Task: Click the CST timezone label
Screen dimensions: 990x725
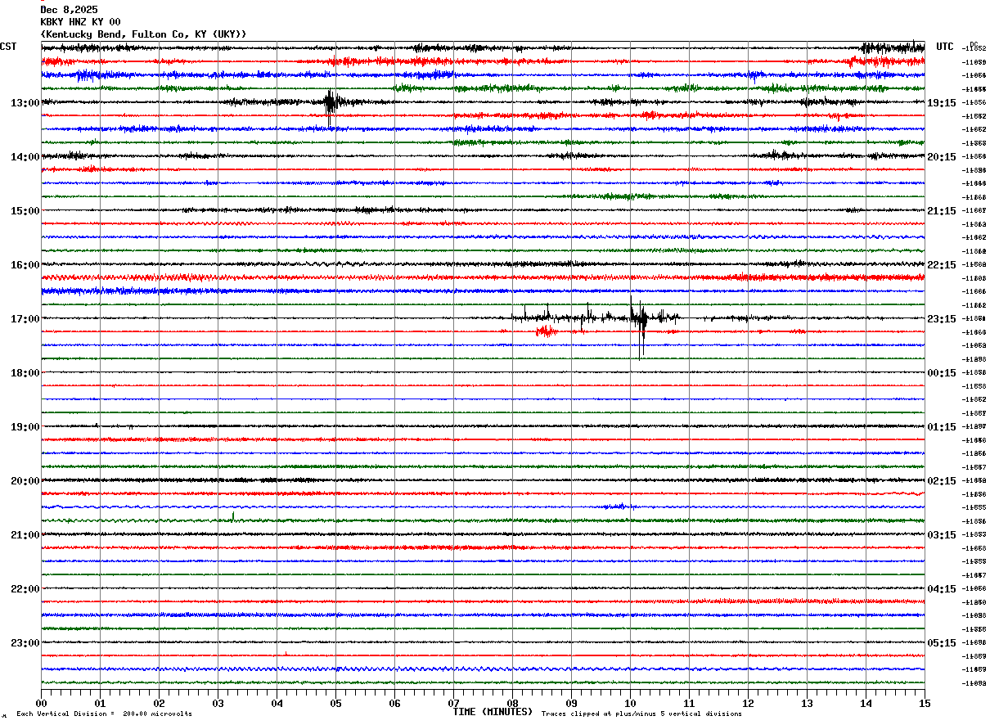Action: [x=8, y=47]
